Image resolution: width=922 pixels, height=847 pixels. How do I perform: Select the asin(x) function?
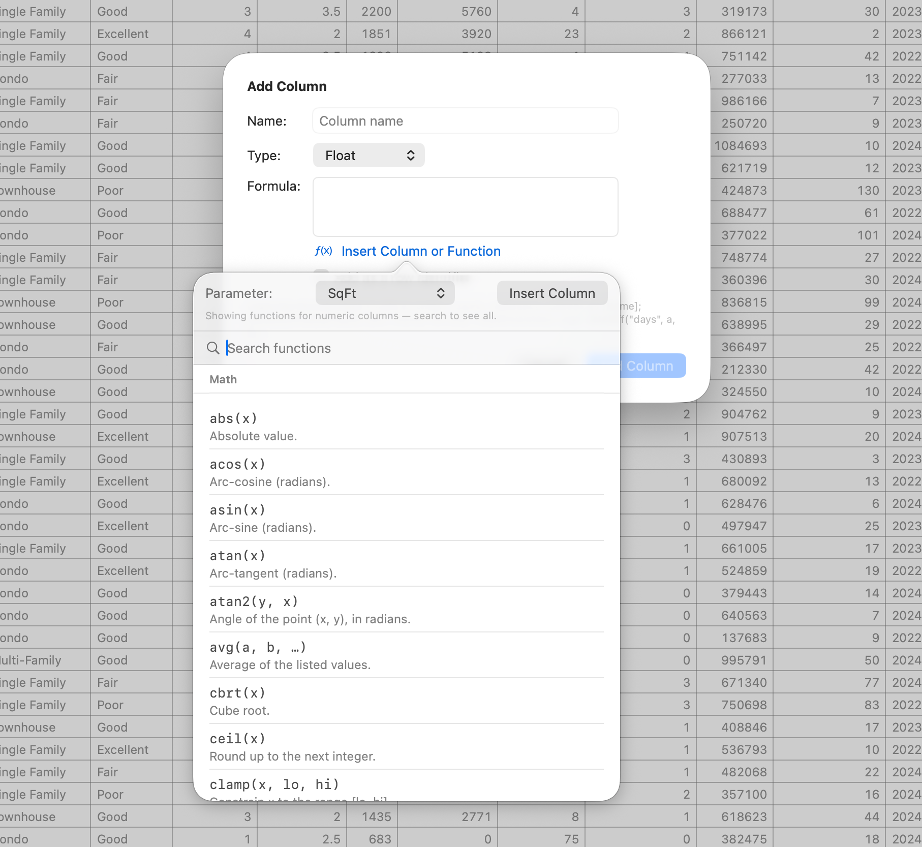pyautogui.click(x=407, y=518)
